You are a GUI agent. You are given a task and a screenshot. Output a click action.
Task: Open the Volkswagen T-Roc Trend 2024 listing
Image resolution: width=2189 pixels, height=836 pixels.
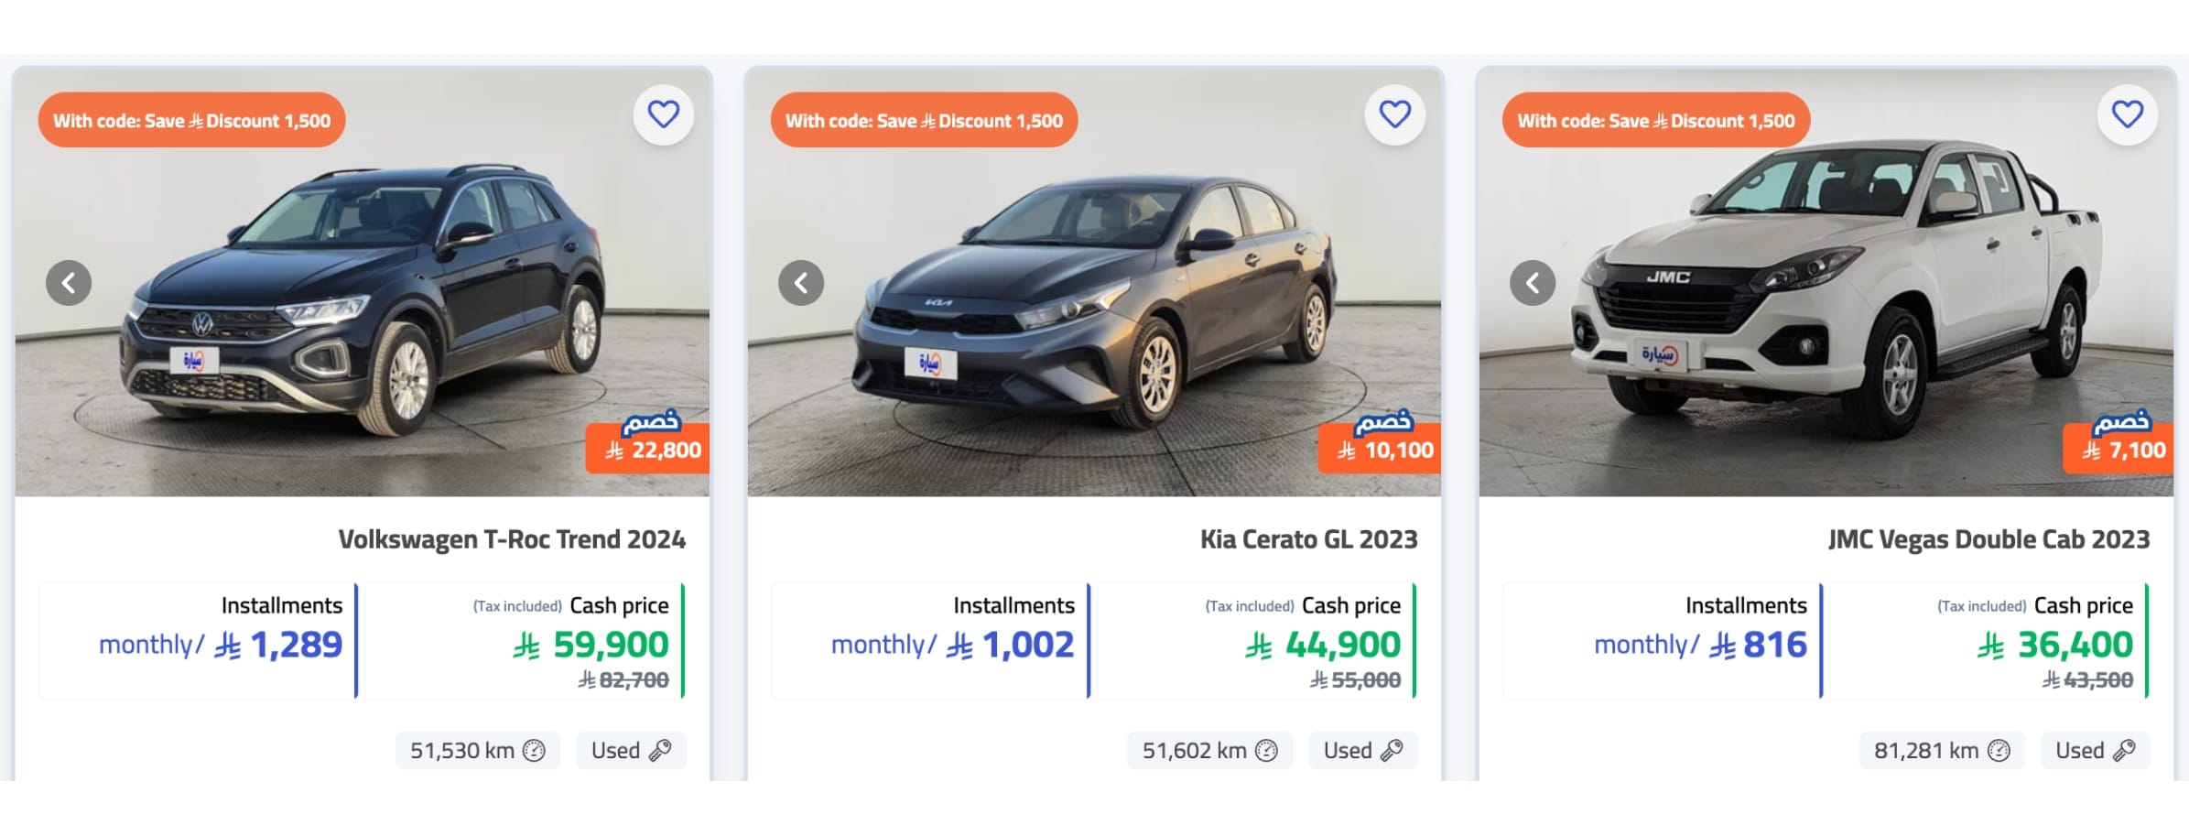point(512,539)
